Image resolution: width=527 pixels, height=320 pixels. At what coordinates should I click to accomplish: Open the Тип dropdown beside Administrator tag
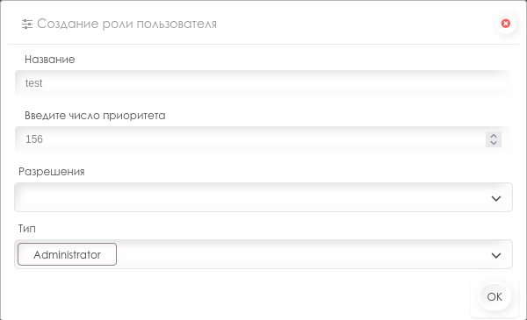coord(302,254)
